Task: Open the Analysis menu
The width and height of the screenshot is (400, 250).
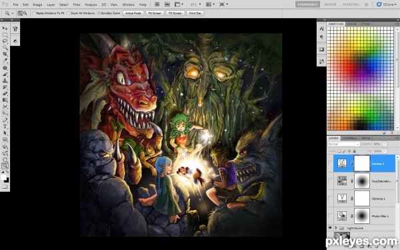Action: pyautogui.click(x=91, y=5)
